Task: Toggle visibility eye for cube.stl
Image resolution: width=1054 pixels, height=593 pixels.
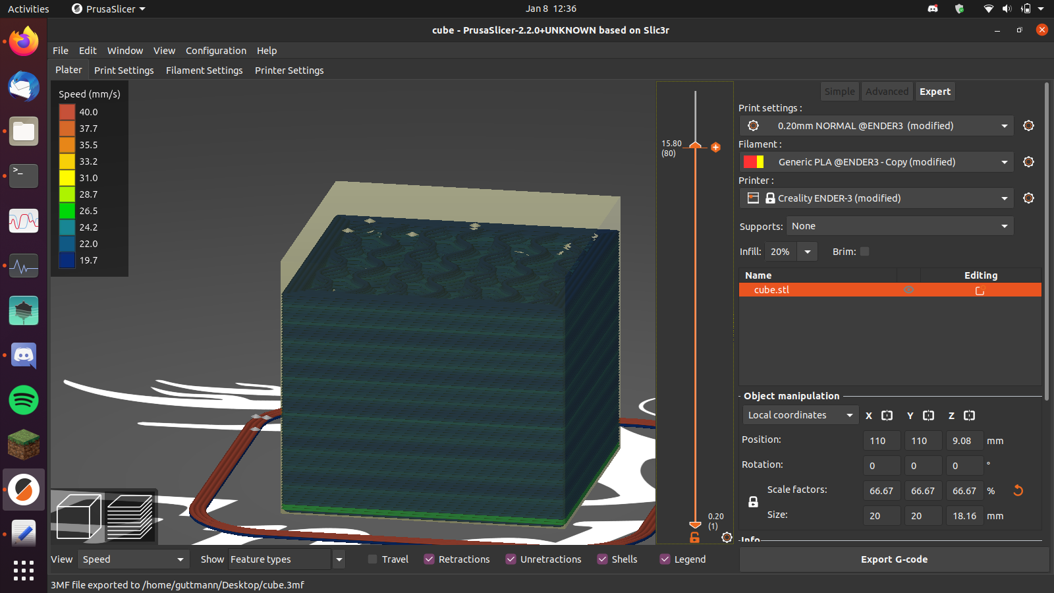Action: point(908,290)
